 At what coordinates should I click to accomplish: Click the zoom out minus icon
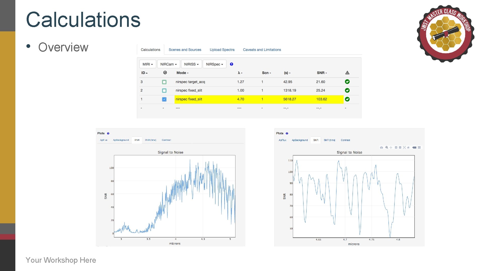pos(400,148)
